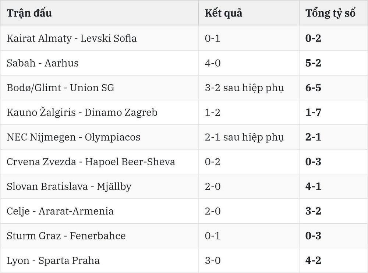Click the 6-5 aggregate score
The image size is (368, 273).
pos(313,88)
